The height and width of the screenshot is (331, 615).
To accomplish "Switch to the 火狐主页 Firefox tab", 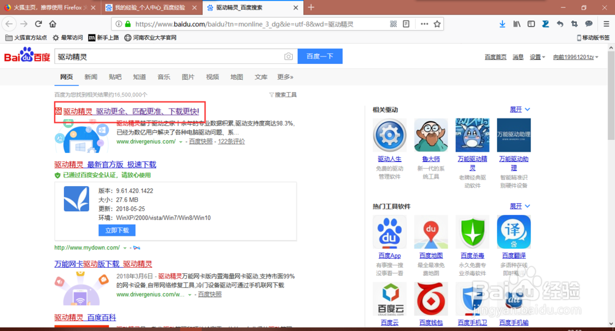I will [x=49, y=7].
